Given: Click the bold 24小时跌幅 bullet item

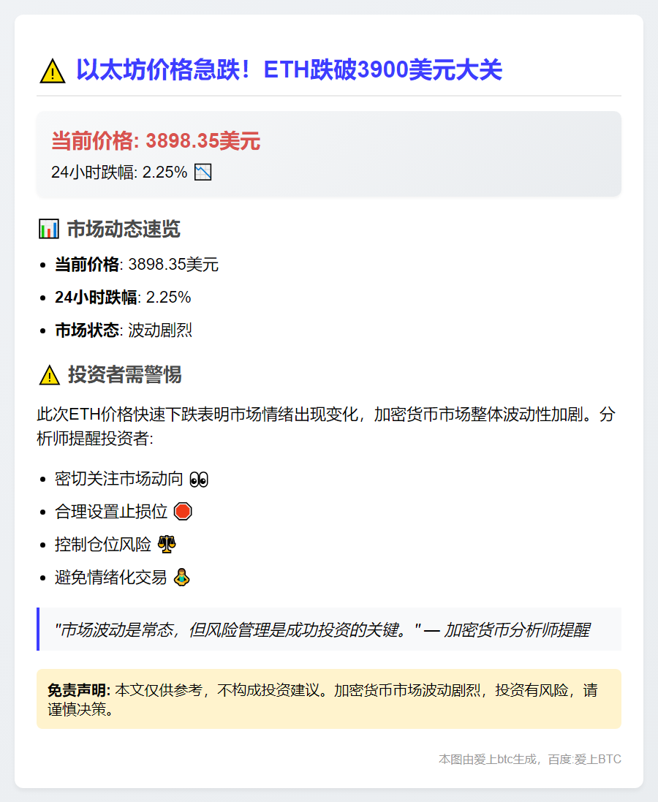Looking at the screenshot, I should (123, 297).
